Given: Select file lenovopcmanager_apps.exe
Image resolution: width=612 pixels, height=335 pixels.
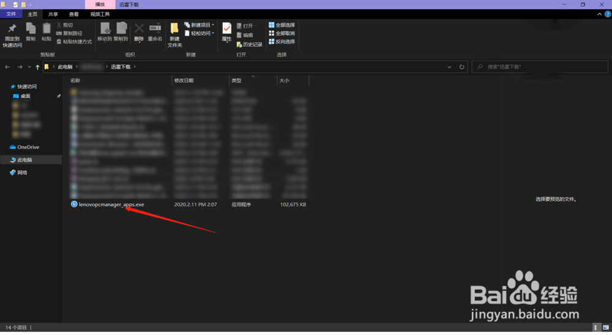Looking at the screenshot, I should [x=111, y=205].
